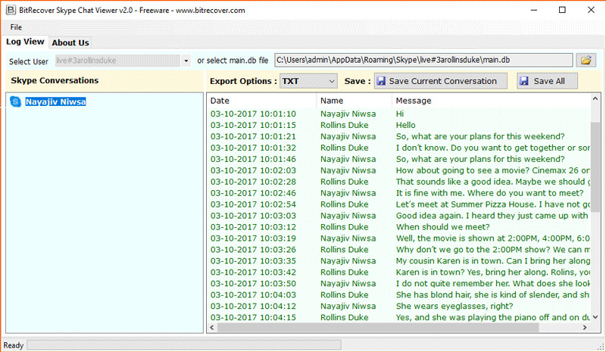Click Save Current Conversation button
Image resolution: width=606 pixels, height=352 pixels.
(x=441, y=81)
